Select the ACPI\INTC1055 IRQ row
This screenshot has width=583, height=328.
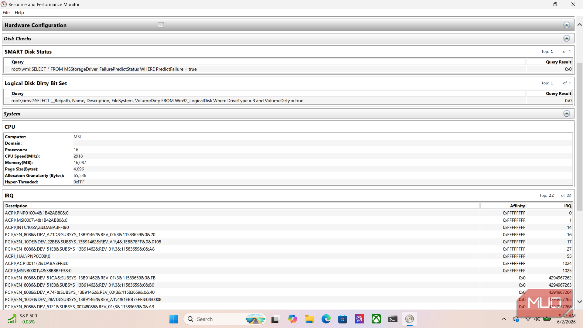pos(288,227)
